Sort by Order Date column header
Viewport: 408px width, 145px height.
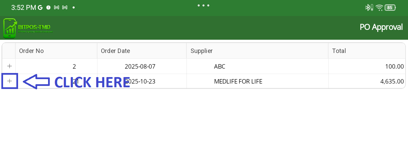[115, 51]
